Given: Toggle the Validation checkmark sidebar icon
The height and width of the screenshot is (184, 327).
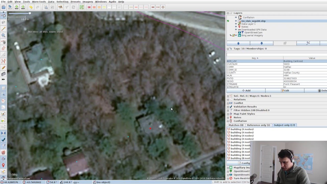Looking at the screenshot, I should (3, 140).
